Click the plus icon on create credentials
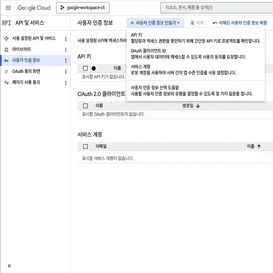Image resolution: width=273 pixels, height=273 pixels. coord(132,23)
